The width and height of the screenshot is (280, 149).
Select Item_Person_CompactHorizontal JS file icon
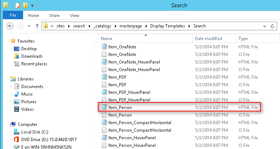pos(104,130)
